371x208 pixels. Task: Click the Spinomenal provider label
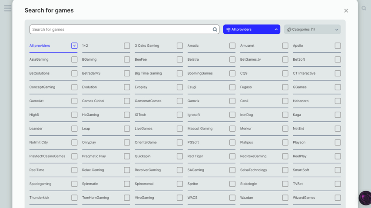click(x=144, y=184)
